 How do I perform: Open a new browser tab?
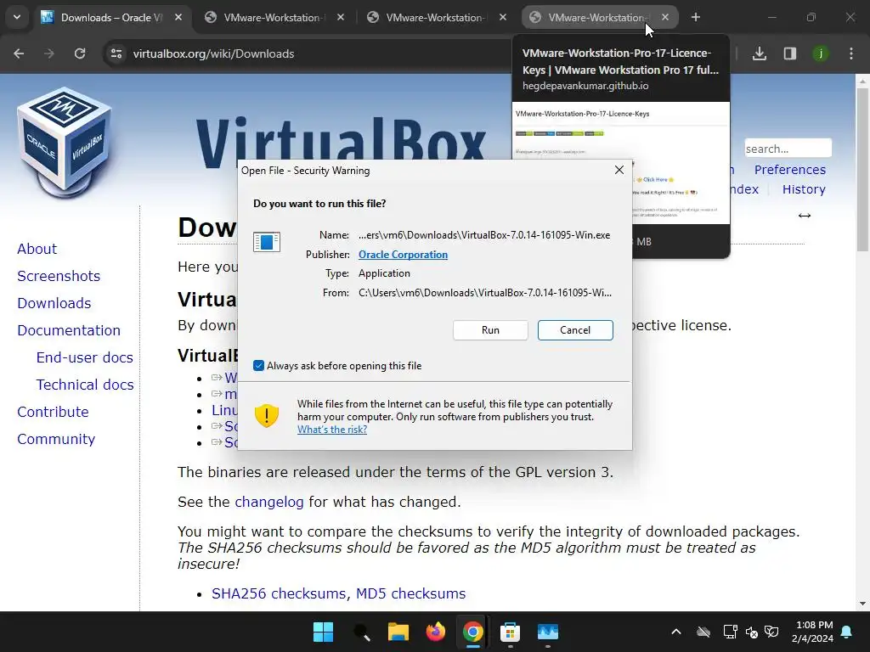[x=696, y=17]
